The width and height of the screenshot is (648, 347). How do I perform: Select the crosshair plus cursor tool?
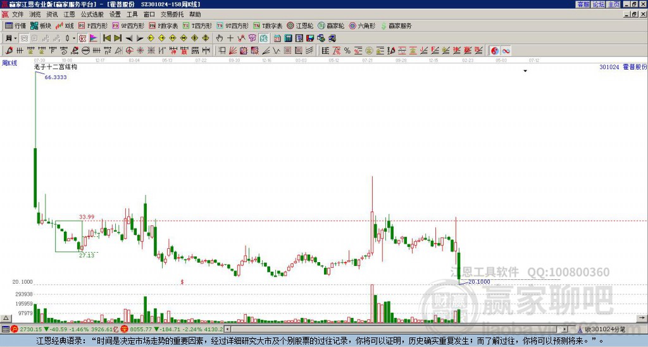[x=230, y=38]
